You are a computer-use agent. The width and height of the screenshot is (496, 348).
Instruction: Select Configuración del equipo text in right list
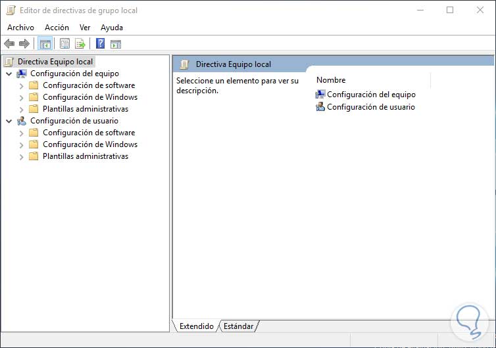(372, 95)
